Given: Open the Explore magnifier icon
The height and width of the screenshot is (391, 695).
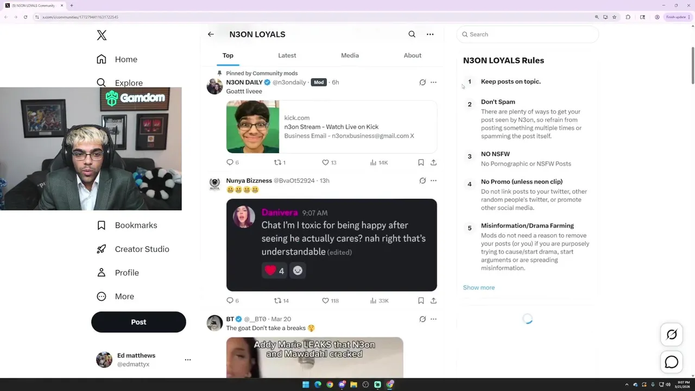Looking at the screenshot, I should click(x=102, y=83).
